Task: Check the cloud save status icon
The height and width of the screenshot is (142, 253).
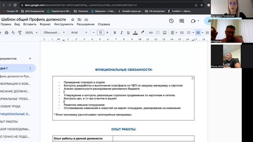Action: click(86, 20)
